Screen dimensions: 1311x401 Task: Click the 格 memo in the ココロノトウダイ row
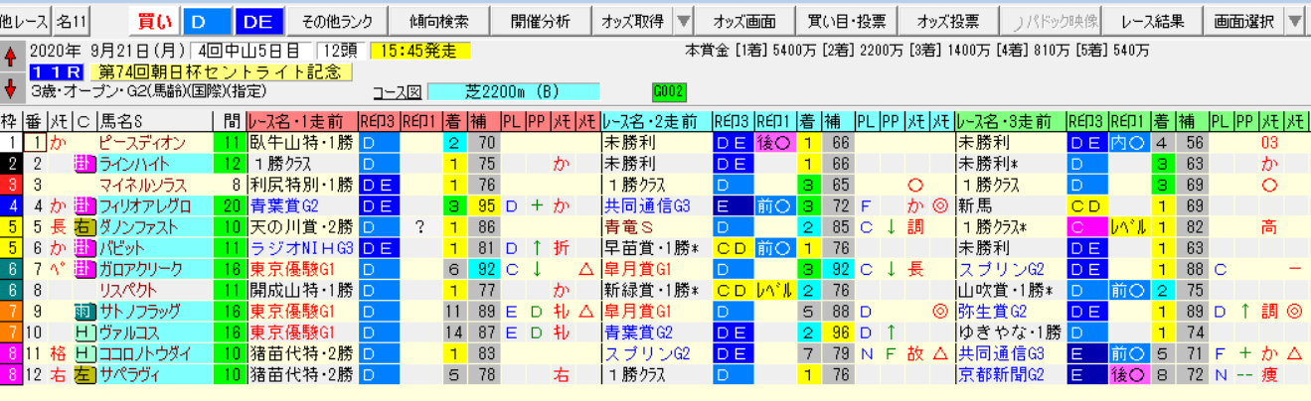[x=58, y=353]
